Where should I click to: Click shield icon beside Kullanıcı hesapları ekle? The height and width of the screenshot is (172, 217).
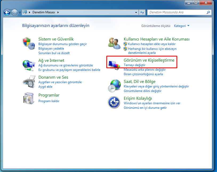[x=125, y=44]
